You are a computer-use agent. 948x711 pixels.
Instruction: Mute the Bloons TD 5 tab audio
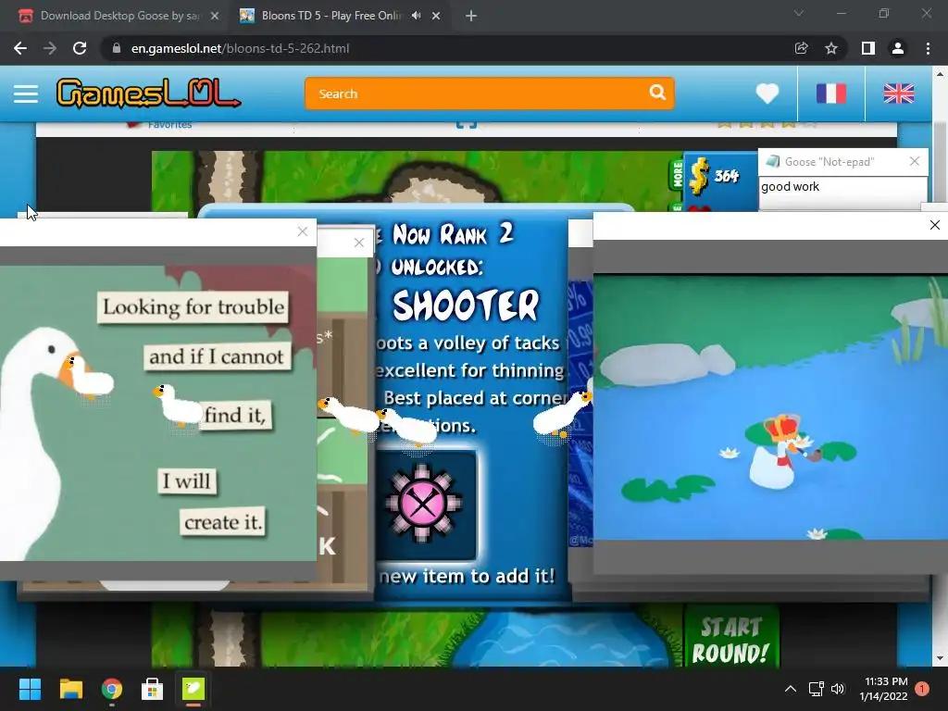(416, 16)
